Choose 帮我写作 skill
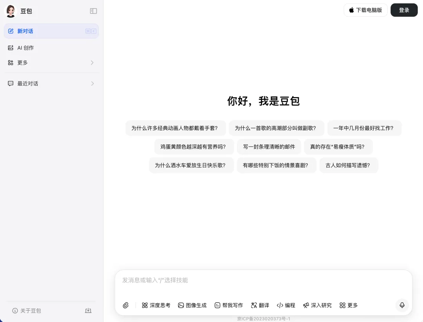Image resolution: width=423 pixels, height=322 pixels. pyautogui.click(x=229, y=305)
